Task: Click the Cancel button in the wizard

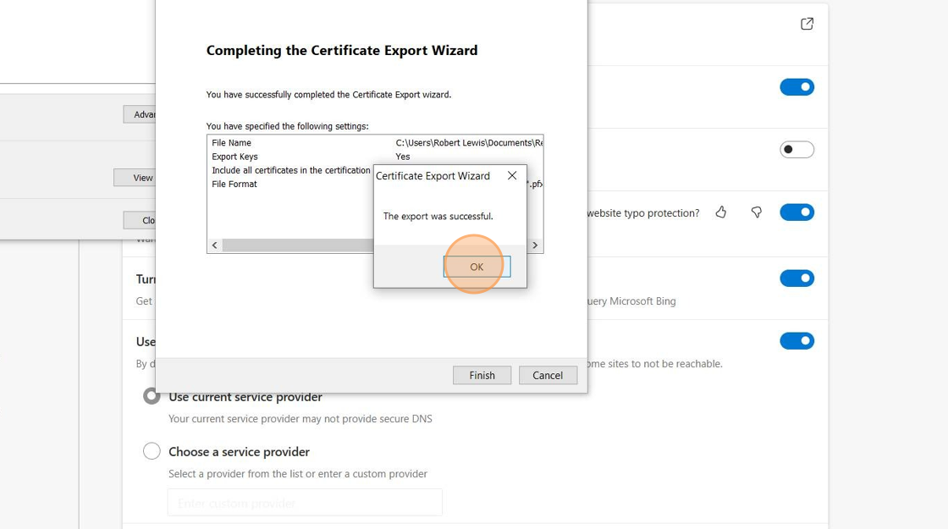Action: (547, 375)
